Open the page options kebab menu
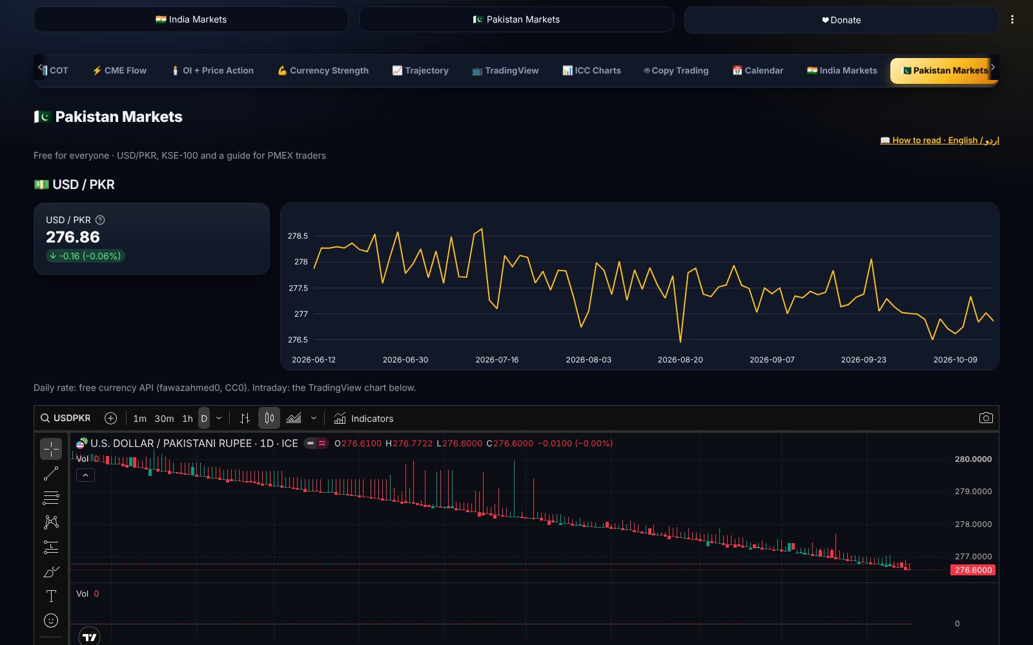 (1012, 19)
